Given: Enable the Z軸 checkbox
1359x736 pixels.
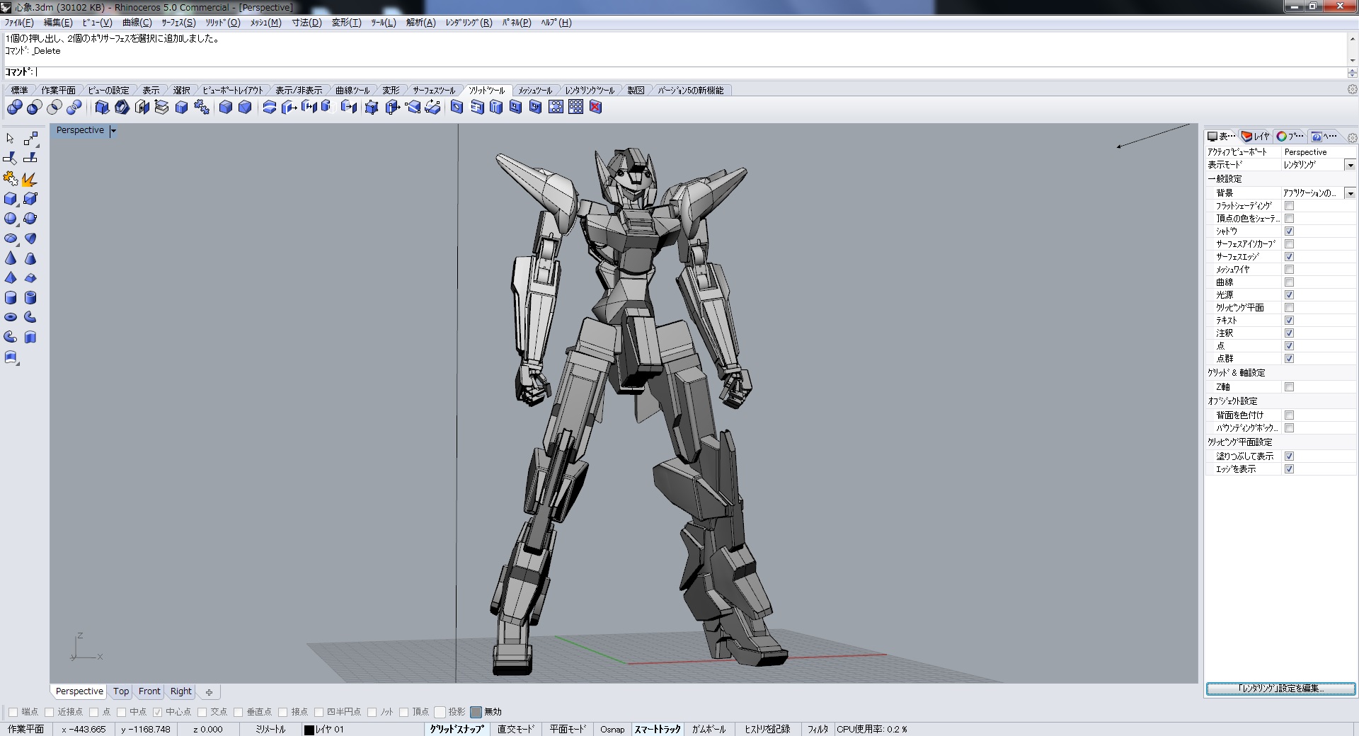Looking at the screenshot, I should tap(1289, 387).
